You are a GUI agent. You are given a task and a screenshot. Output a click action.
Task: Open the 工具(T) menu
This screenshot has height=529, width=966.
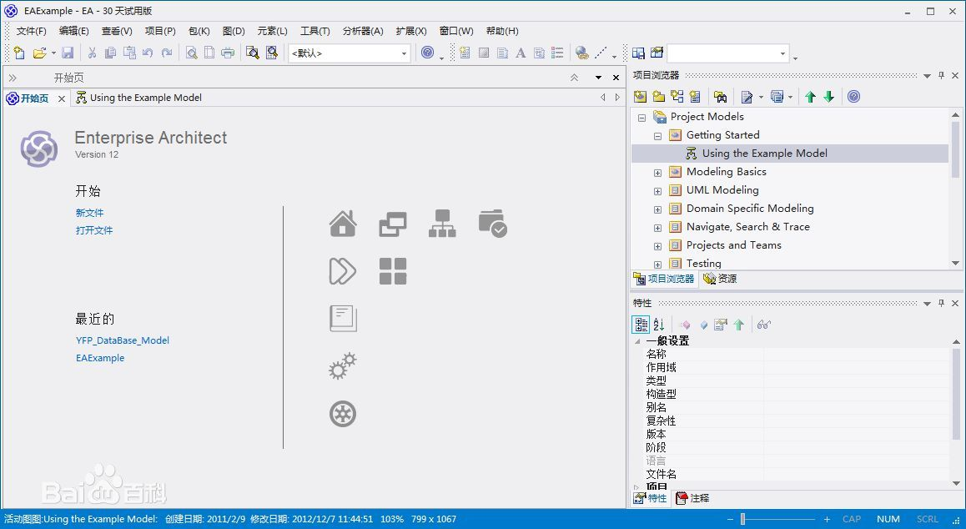tap(314, 31)
